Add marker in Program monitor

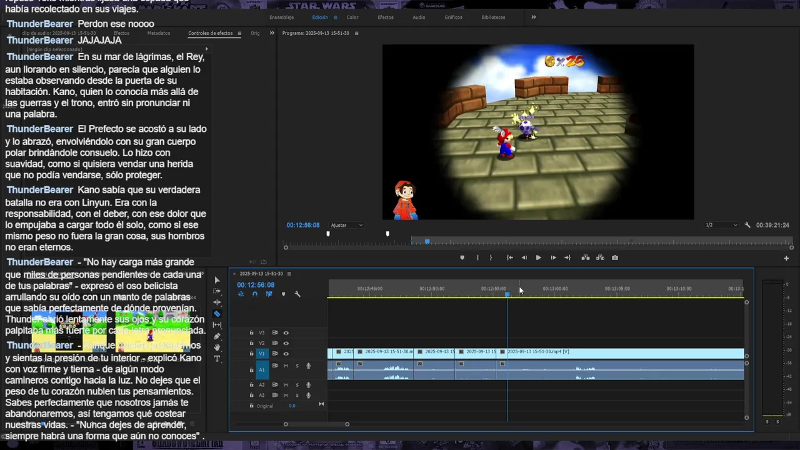coord(462,257)
